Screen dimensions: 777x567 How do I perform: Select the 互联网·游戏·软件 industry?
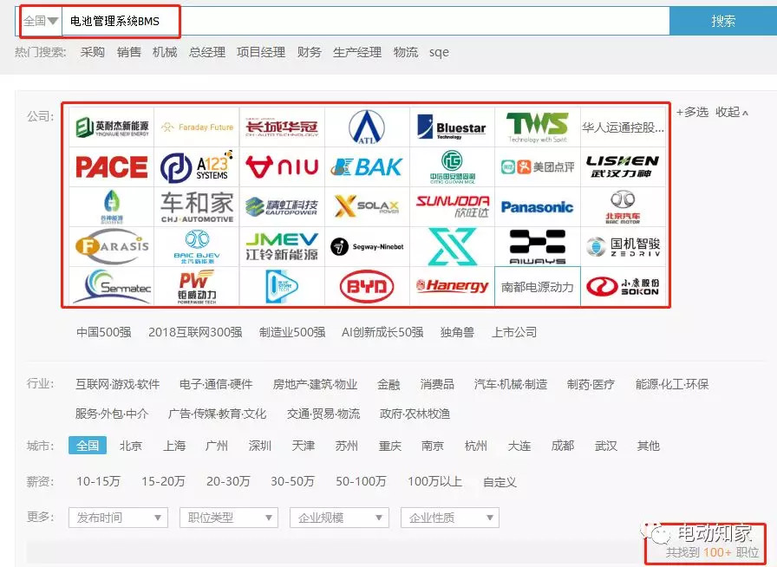point(117,384)
